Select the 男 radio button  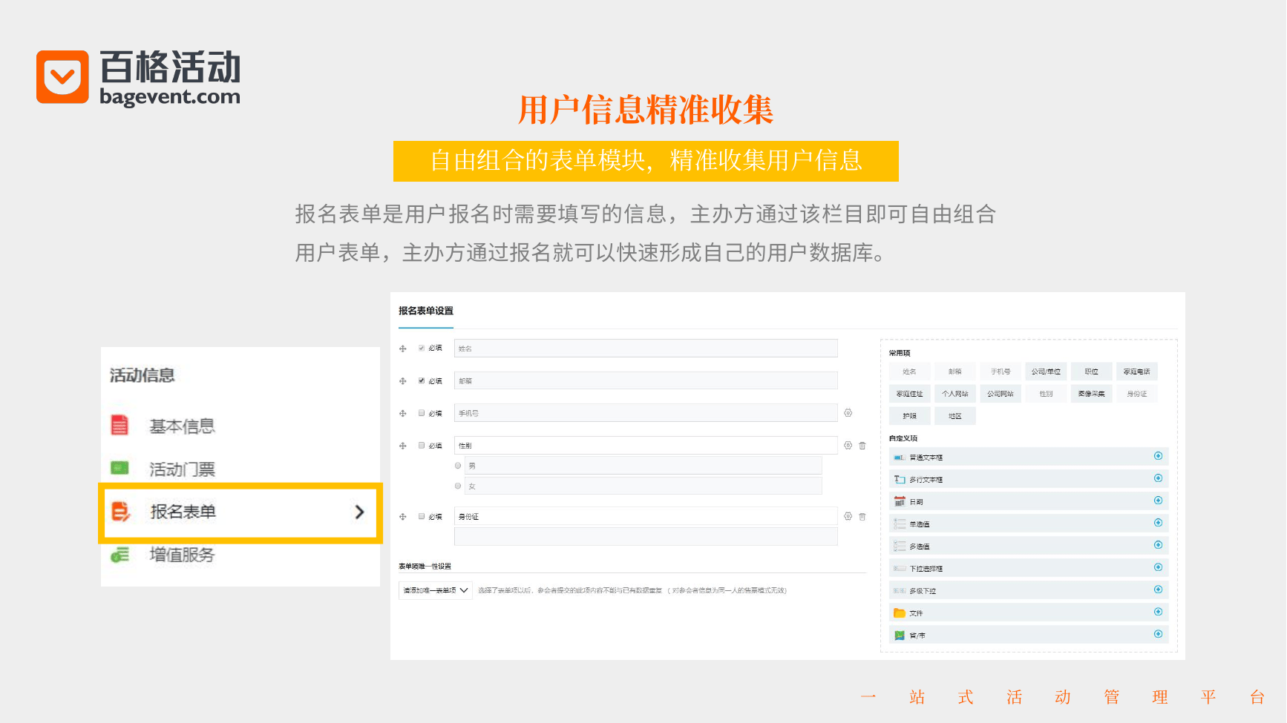(x=458, y=466)
